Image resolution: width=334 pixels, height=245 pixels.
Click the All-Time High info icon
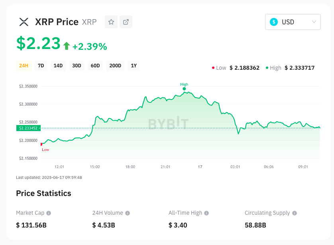coord(206,213)
